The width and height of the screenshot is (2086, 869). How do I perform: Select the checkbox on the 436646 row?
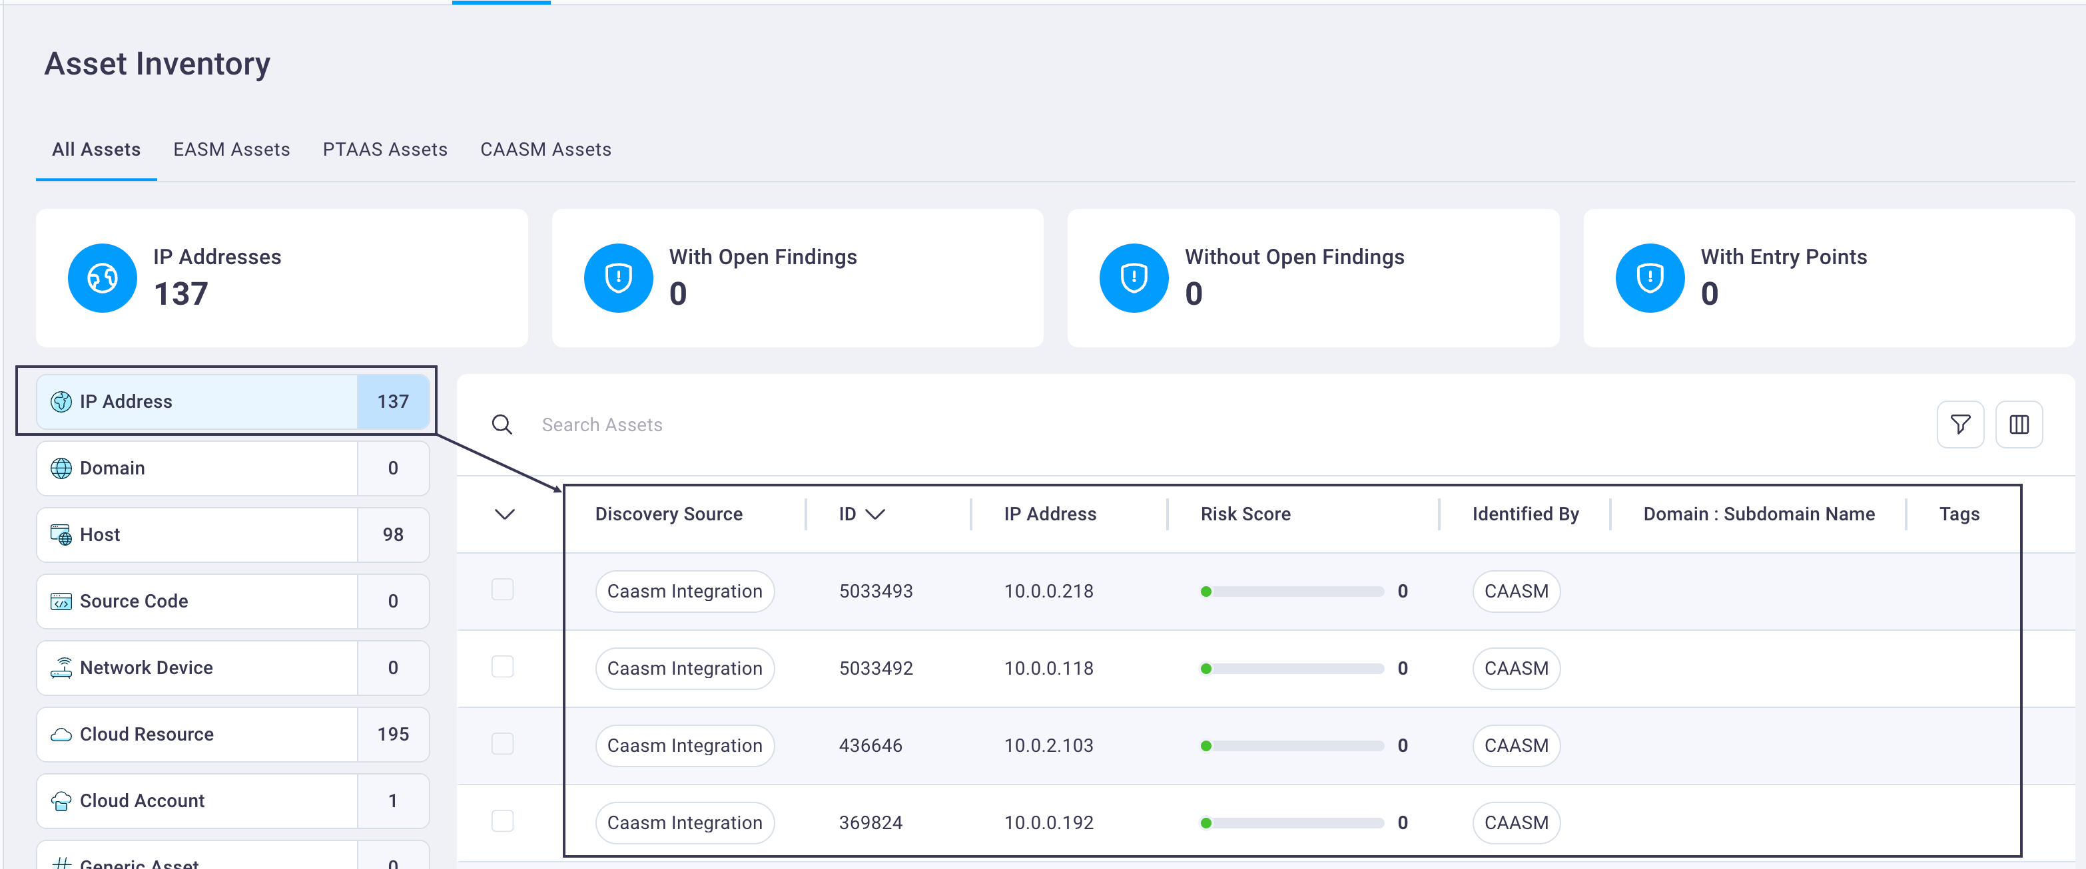(x=503, y=745)
